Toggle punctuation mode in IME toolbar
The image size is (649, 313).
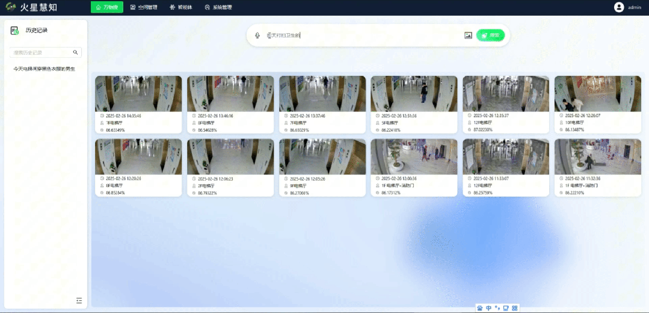click(x=497, y=308)
